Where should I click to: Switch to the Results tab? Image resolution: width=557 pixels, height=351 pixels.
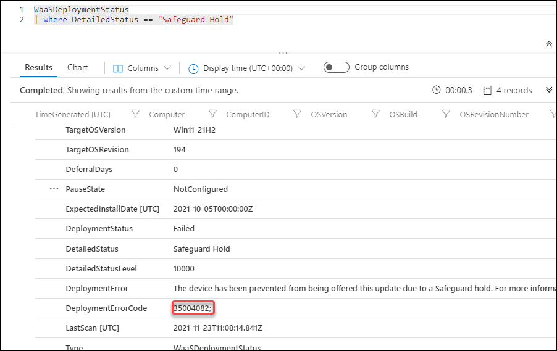[38, 67]
